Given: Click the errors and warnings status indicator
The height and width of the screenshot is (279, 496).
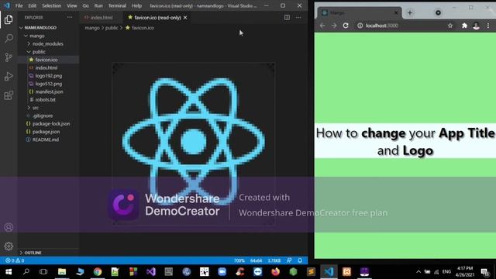Looking at the screenshot, I should (15, 260).
